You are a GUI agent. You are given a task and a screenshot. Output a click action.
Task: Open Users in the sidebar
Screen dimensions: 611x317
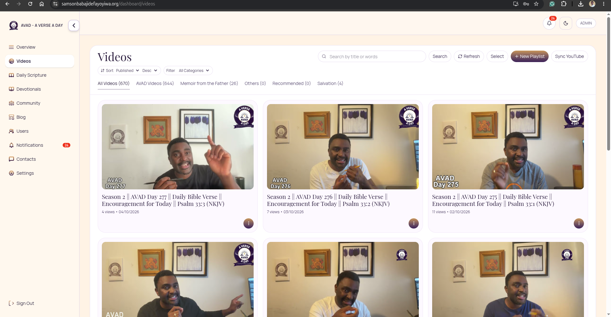[39, 131]
